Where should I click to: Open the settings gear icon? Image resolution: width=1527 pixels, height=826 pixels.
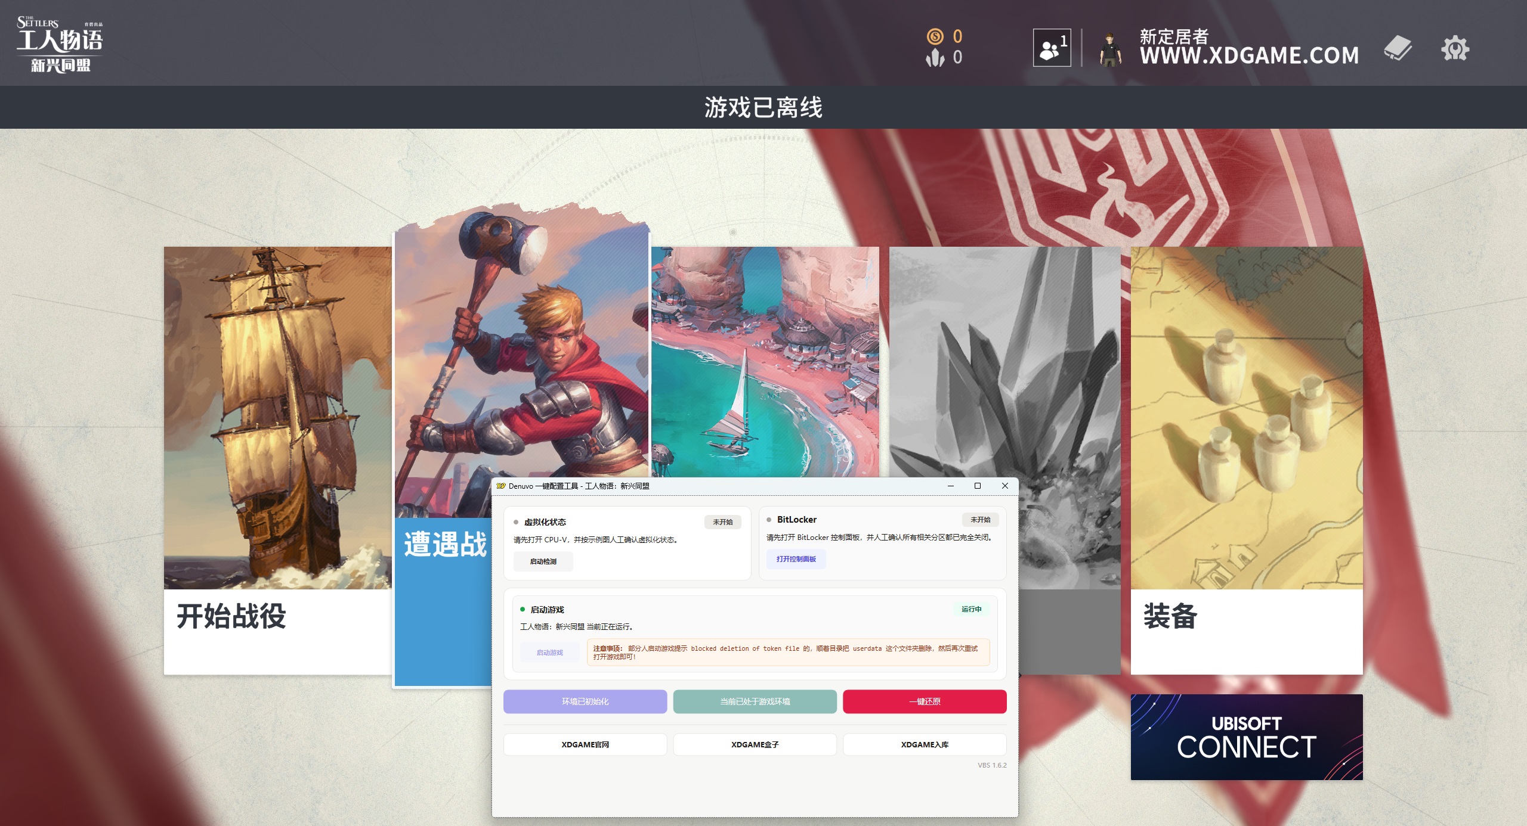pos(1455,49)
